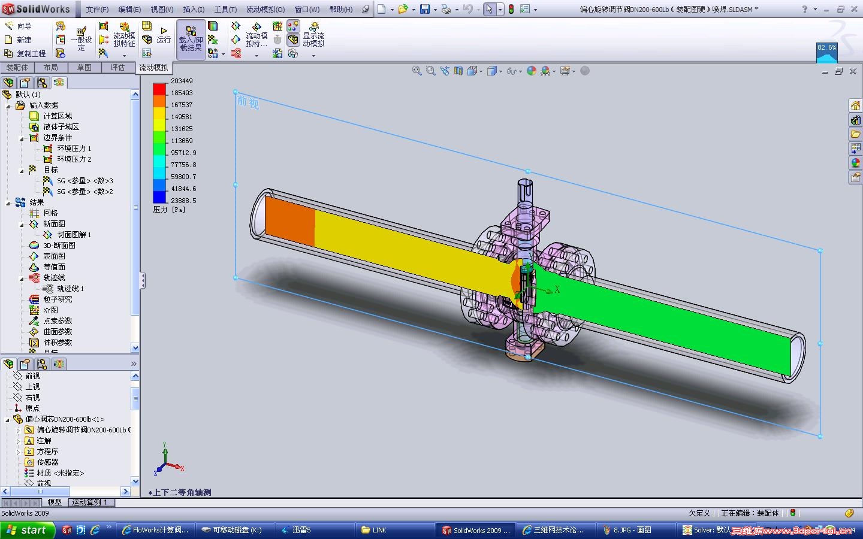Image resolution: width=863 pixels, height=539 pixels.
Task: Collapse the 结果 tree node
Action: [8, 202]
